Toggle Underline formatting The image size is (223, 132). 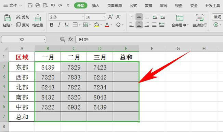[x=67, y=25]
